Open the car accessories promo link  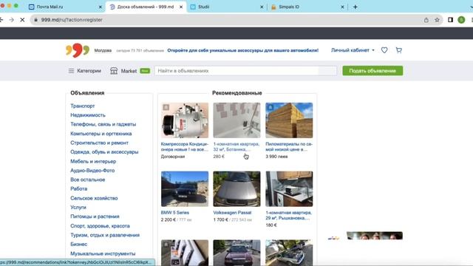tap(243, 50)
